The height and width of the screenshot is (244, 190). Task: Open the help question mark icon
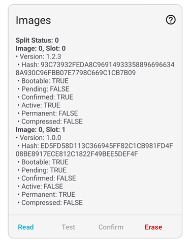pos(171,20)
